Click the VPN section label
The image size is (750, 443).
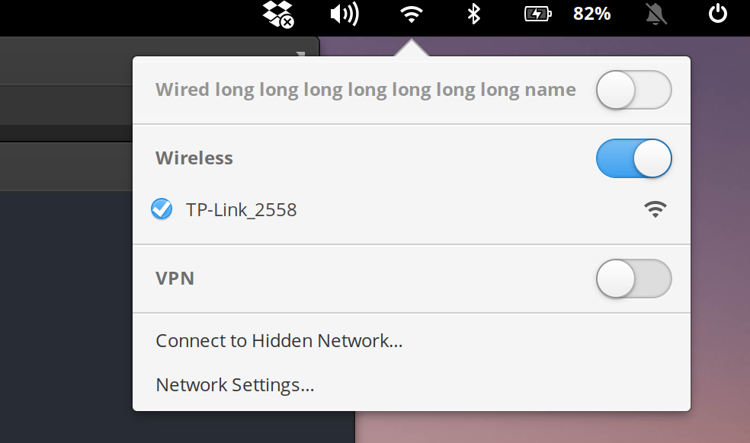click(x=175, y=279)
